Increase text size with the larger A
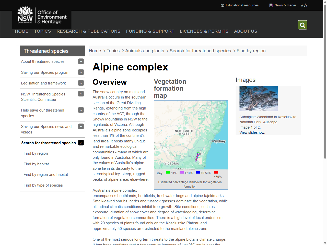Viewport: 327px width, 245px height. [306, 5]
